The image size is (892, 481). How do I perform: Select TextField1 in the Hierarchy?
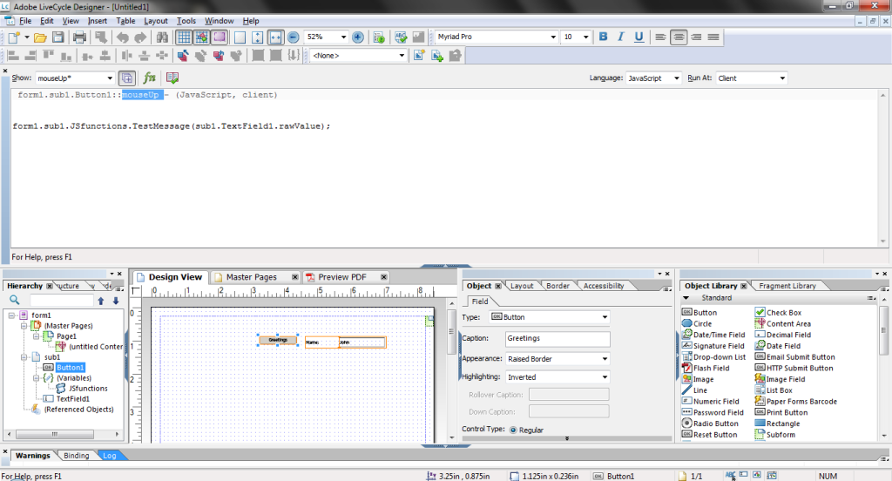coord(73,399)
